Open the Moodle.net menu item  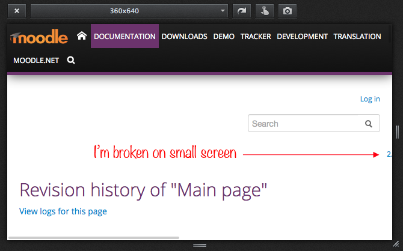36,60
